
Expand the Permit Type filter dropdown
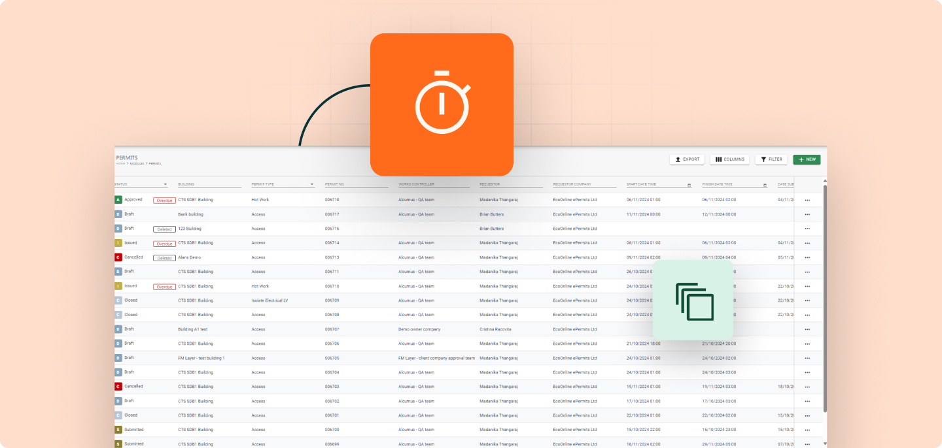point(312,185)
